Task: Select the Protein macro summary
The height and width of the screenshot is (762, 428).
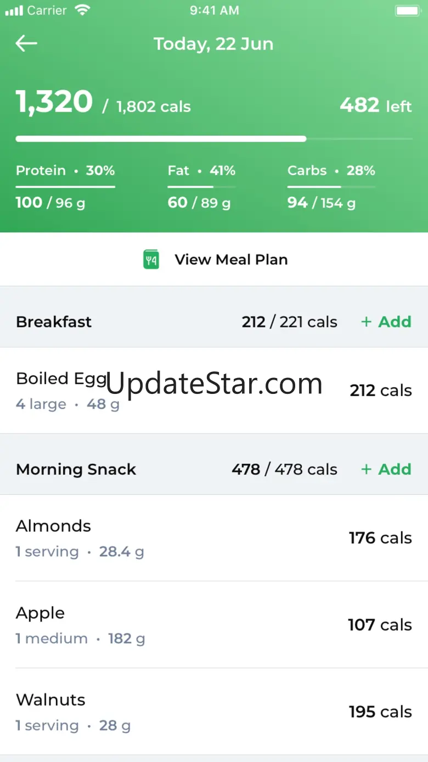Action: pyautogui.click(x=65, y=187)
